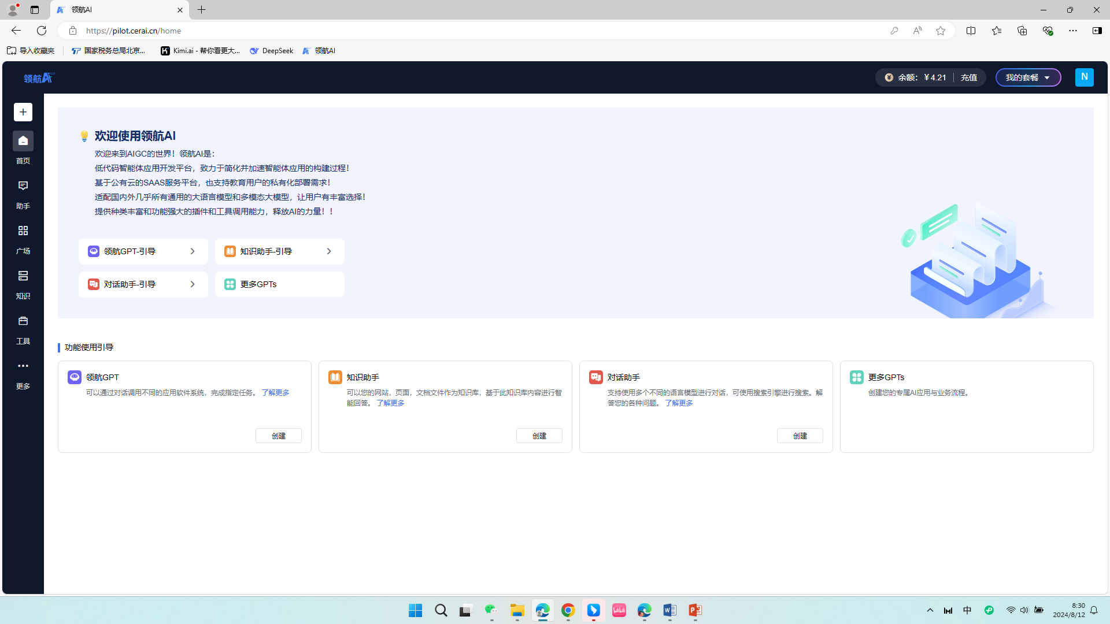The image size is (1110, 624).
Task: Click the purple 领航GPT card icon
Action: 75,377
